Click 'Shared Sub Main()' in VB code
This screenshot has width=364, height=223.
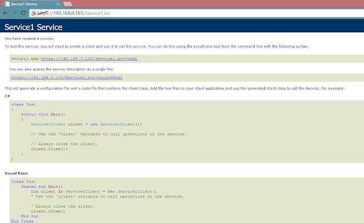click(x=42, y=187)
